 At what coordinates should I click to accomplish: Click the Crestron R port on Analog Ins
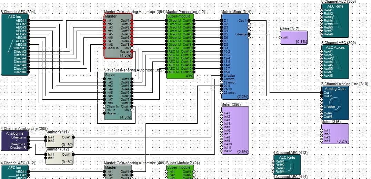28,148
